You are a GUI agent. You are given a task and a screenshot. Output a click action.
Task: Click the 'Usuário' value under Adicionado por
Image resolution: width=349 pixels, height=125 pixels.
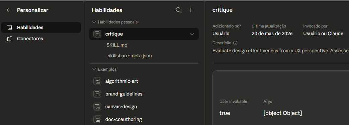221,34
